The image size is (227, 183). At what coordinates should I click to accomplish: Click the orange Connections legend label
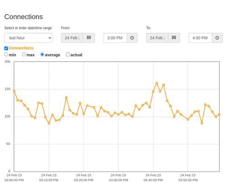21,48
